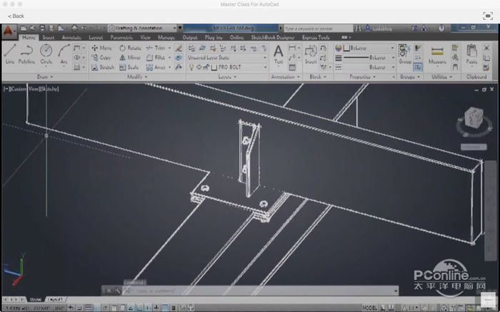This screenshot has width=500, height=312.
Task: Click the Table icon in Annotation panel
Action: (x=292, y=68)
